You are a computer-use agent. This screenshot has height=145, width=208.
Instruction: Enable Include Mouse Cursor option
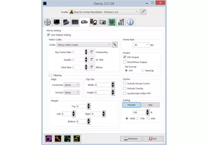coord(125,83)
